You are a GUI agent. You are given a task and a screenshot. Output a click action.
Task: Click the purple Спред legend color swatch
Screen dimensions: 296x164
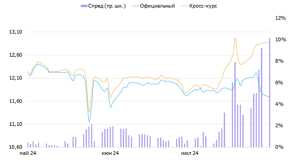84,6
